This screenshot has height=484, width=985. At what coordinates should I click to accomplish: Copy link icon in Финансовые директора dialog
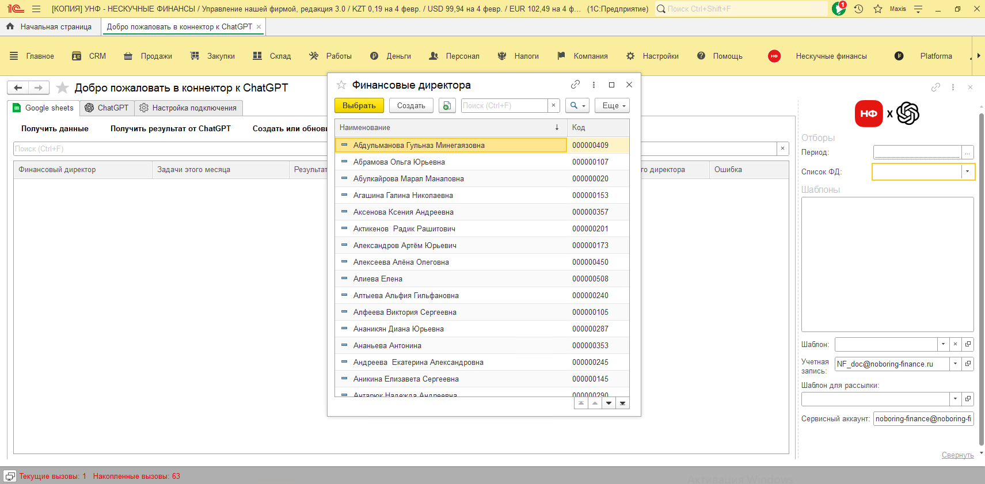point(575,85)
